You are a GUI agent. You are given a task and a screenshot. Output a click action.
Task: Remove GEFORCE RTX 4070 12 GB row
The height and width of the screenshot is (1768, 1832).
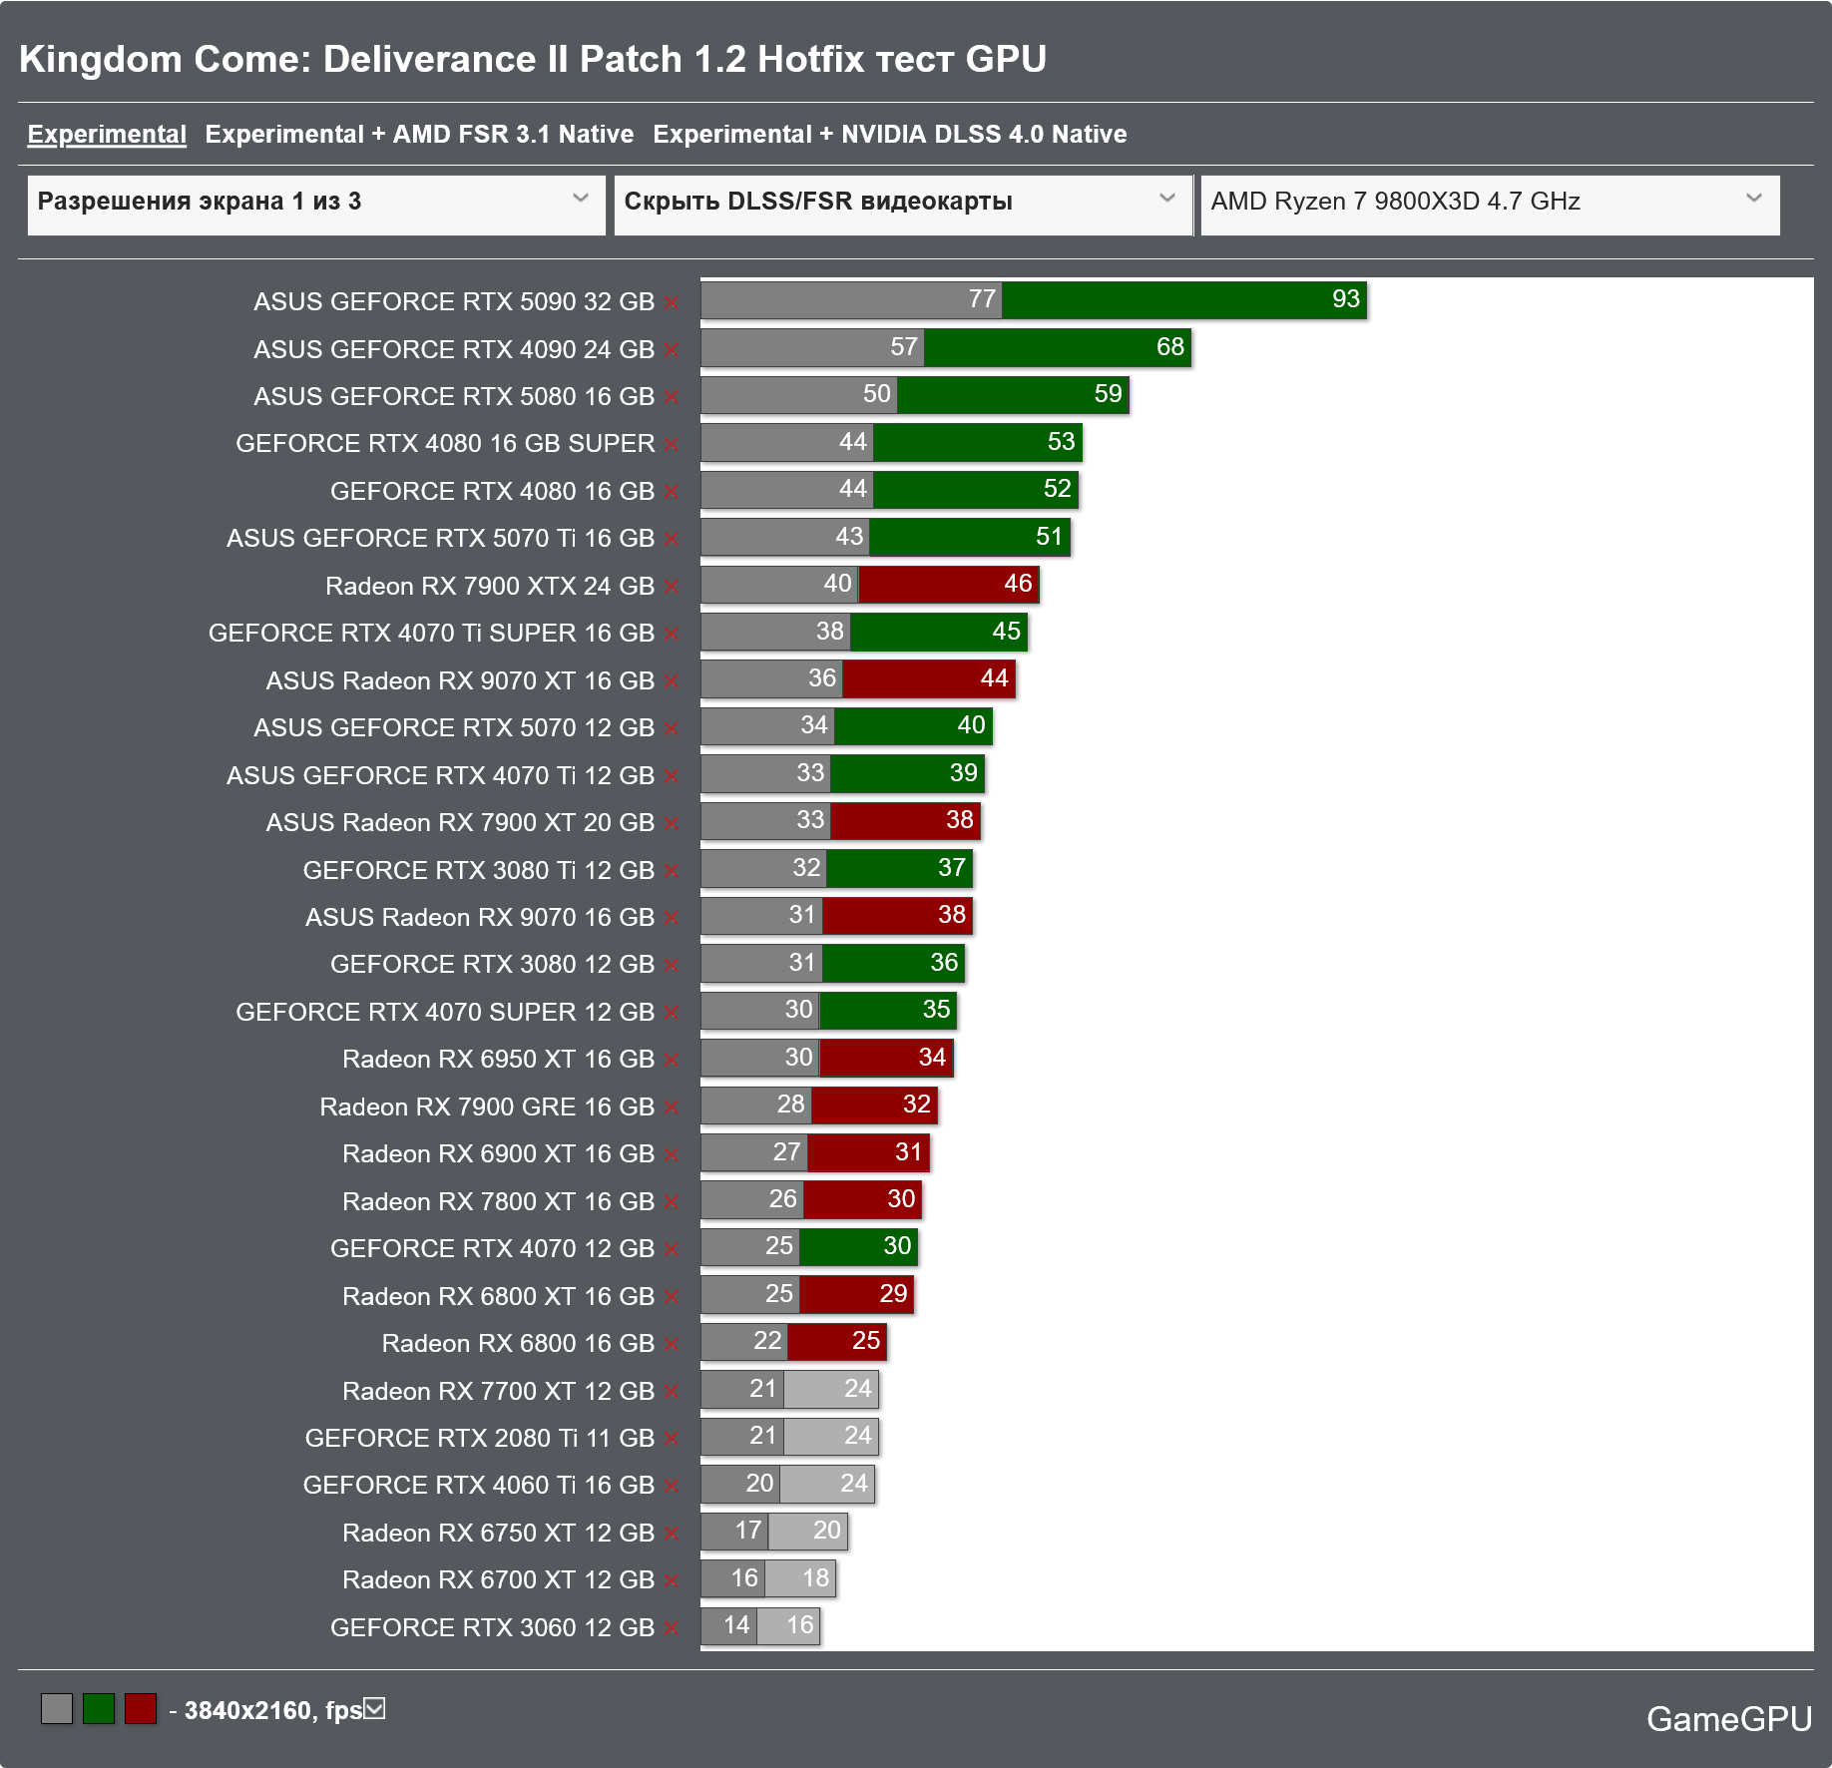coord(672,1249)
